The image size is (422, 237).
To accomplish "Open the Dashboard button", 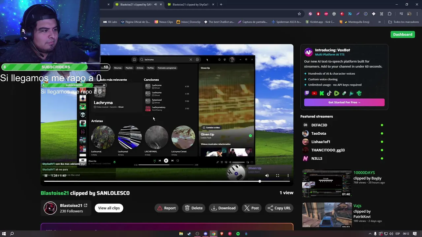I will pyautogui.click(x=403, y=34).
